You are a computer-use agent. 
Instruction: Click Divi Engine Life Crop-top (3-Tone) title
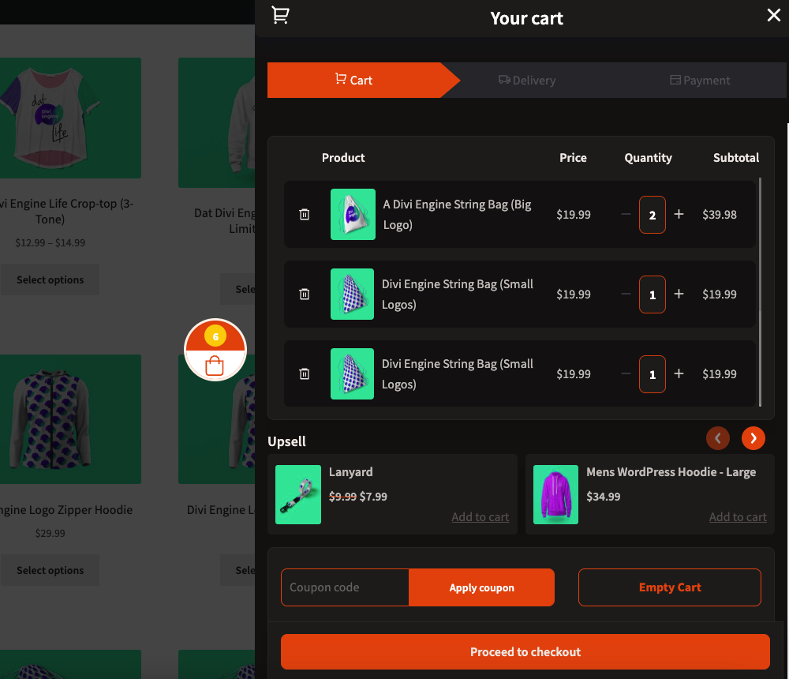coord(66,211)
